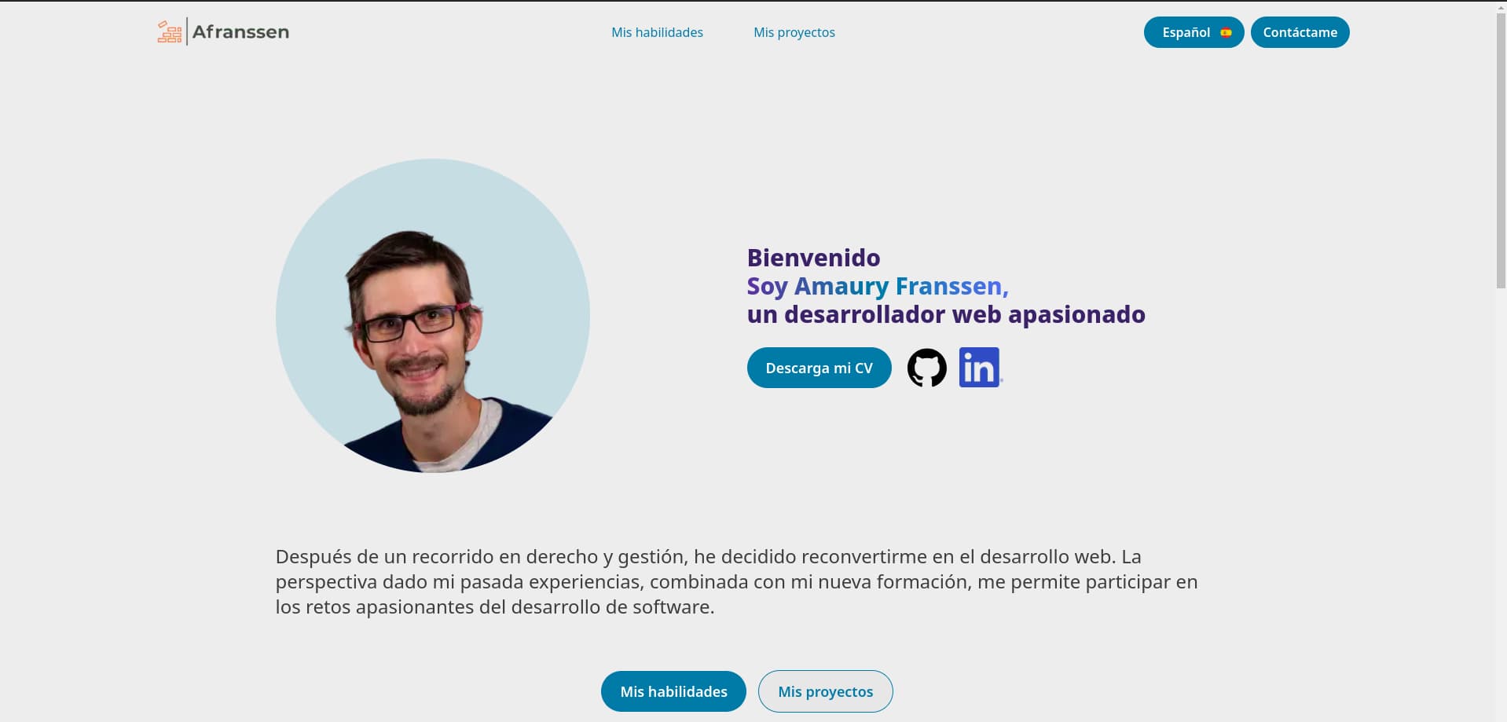Image resolution: width=1507 pixels, height=722 pixels.
Task: Click the intro paragraph starting 'Después de un recorrido'
Action: [x=736, y=581]
